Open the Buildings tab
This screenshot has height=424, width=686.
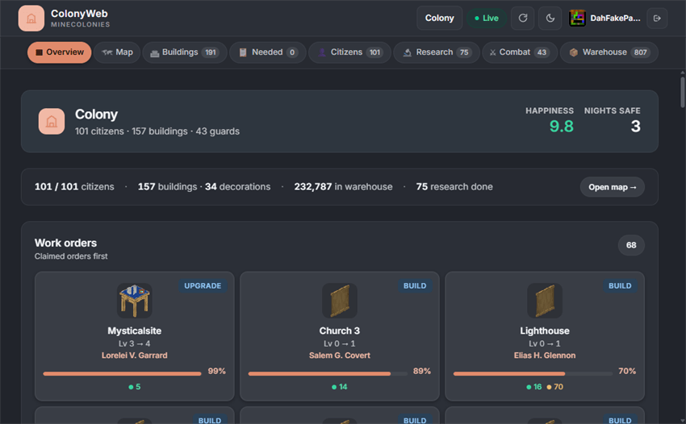(185, 52)
